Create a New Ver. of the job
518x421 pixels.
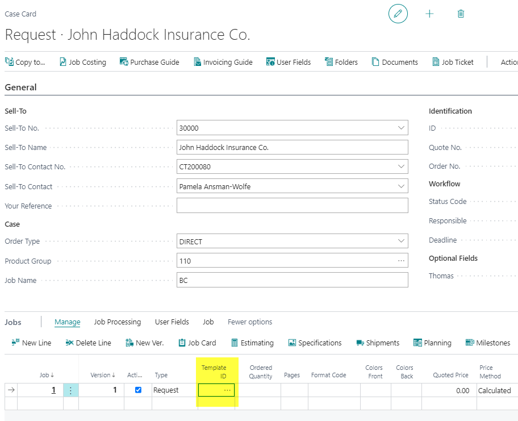point(144,343)
